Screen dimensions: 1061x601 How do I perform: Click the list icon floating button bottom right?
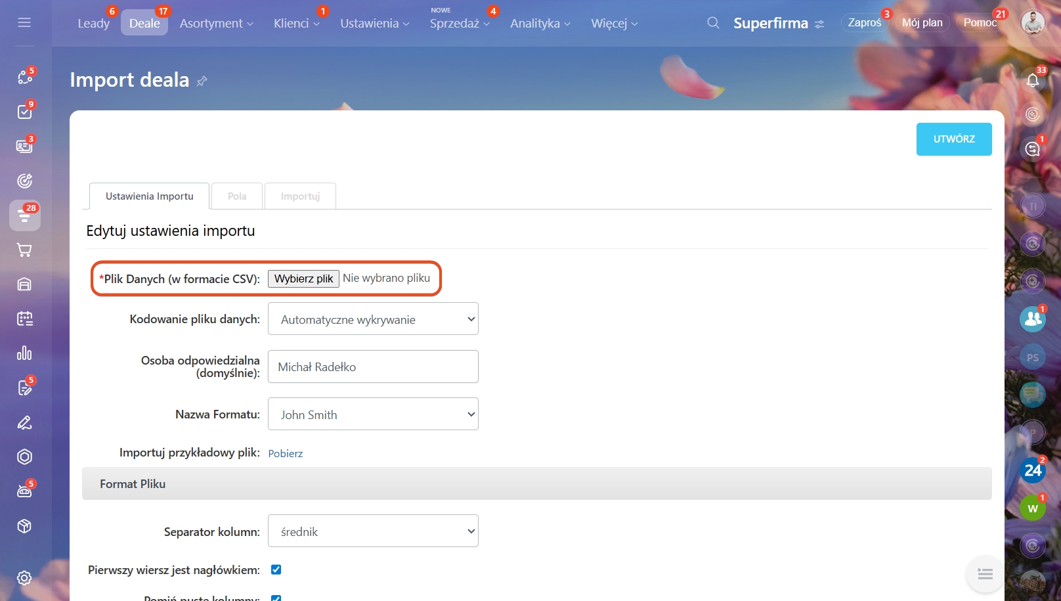985,574
